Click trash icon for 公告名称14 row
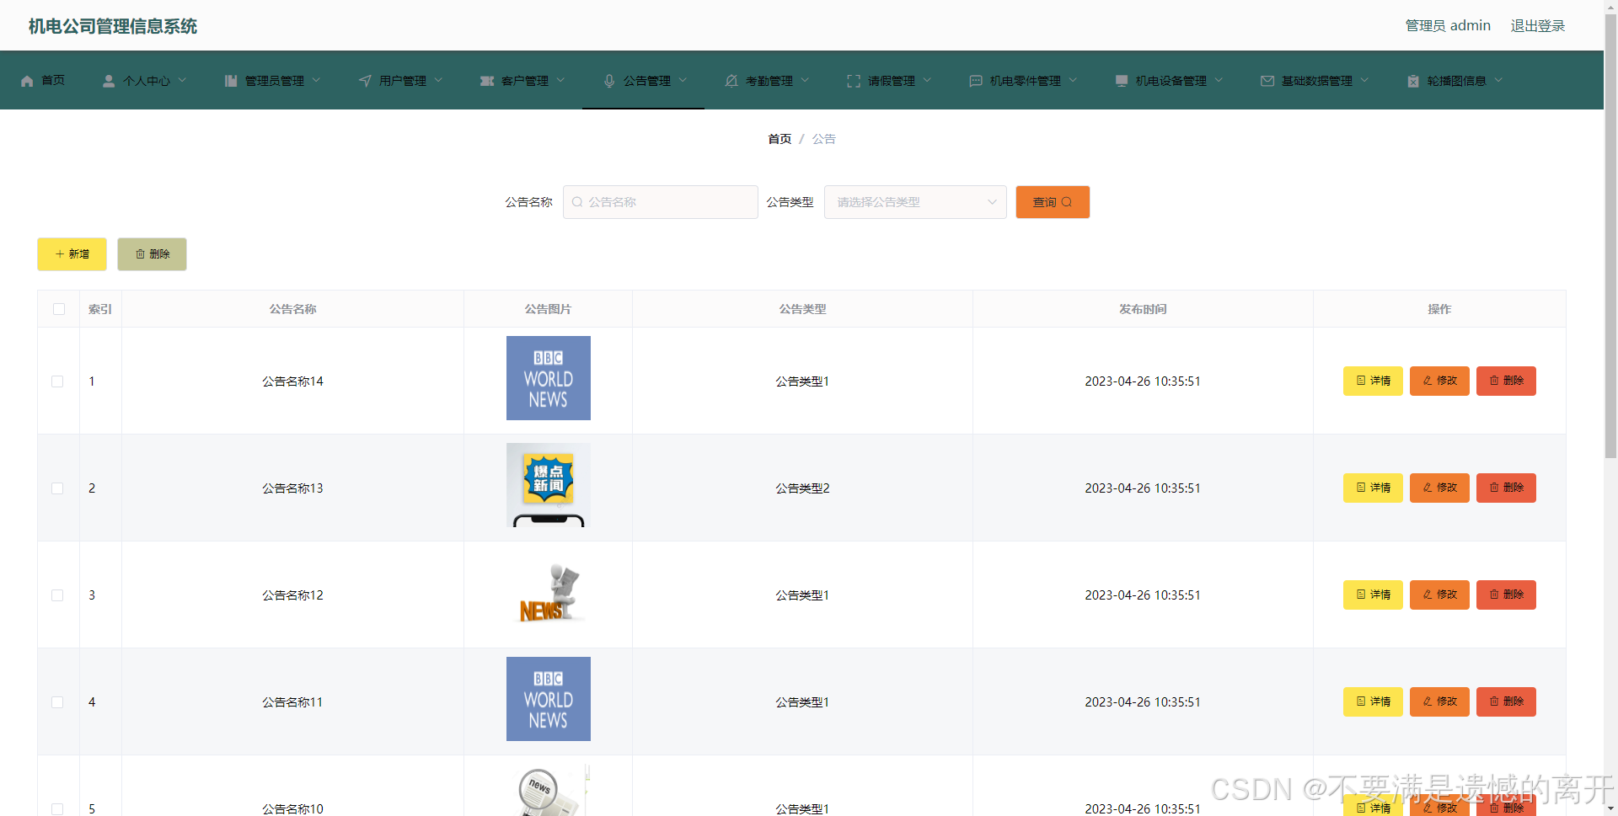The height and width of the screenshot is (816, 1618). (x=1494, y=381)
